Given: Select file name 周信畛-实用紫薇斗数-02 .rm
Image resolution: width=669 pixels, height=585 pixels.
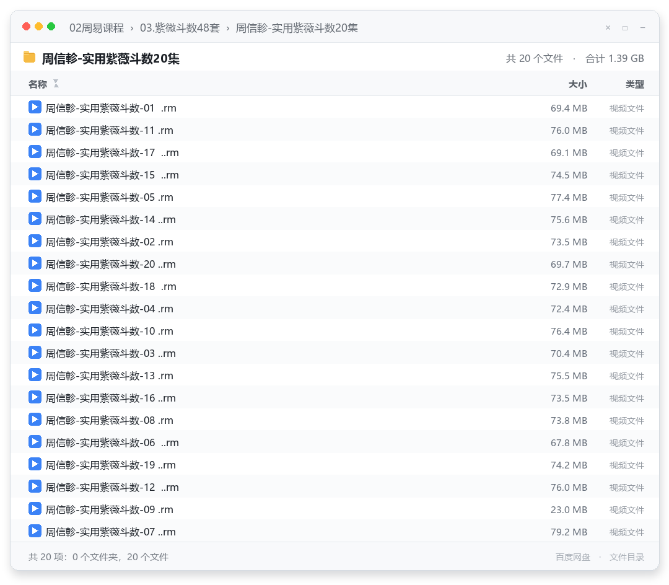Looking at the screenshot, I should 109,242.
